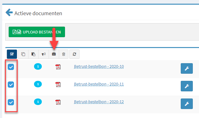Uncheck the Betrust-bestelbon - 2020-12 checkbox
The height and width of the screenshot is (118, 199).
pos(11,102)
